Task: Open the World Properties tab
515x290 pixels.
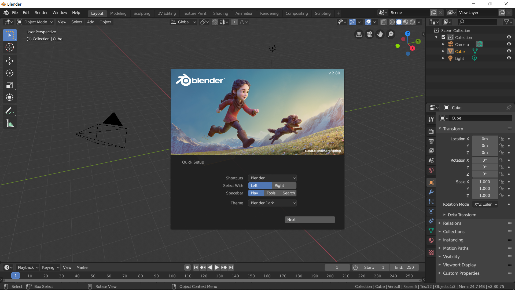Action: (431, 170)
